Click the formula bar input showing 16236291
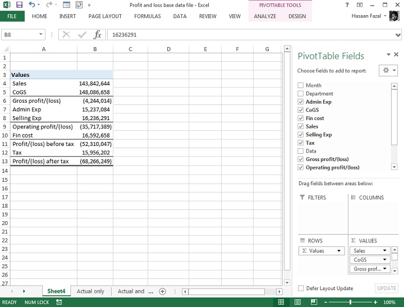404x307 pixels. pyautogui.click(x=251, y=35)
